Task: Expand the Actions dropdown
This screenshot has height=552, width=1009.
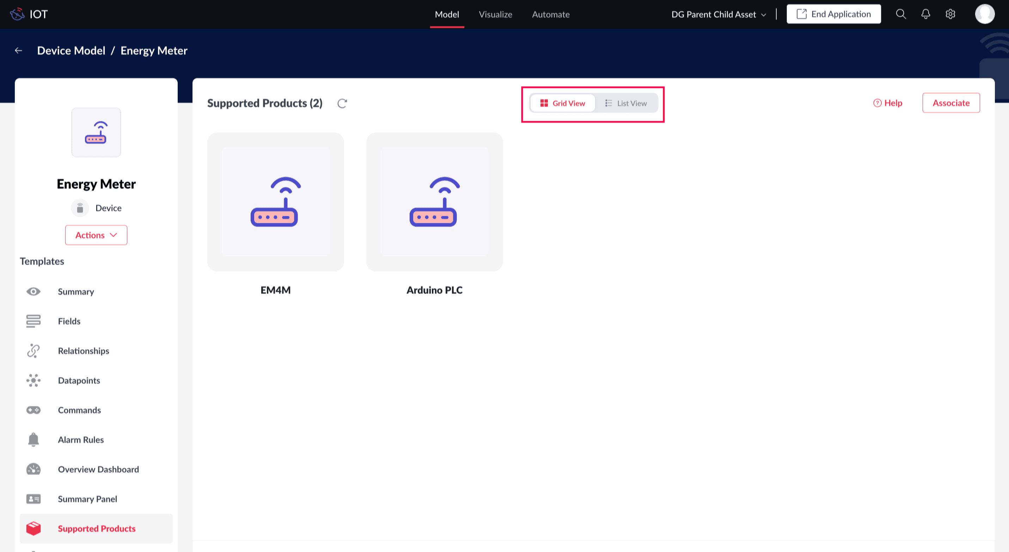Action: (x=96, y=235)
